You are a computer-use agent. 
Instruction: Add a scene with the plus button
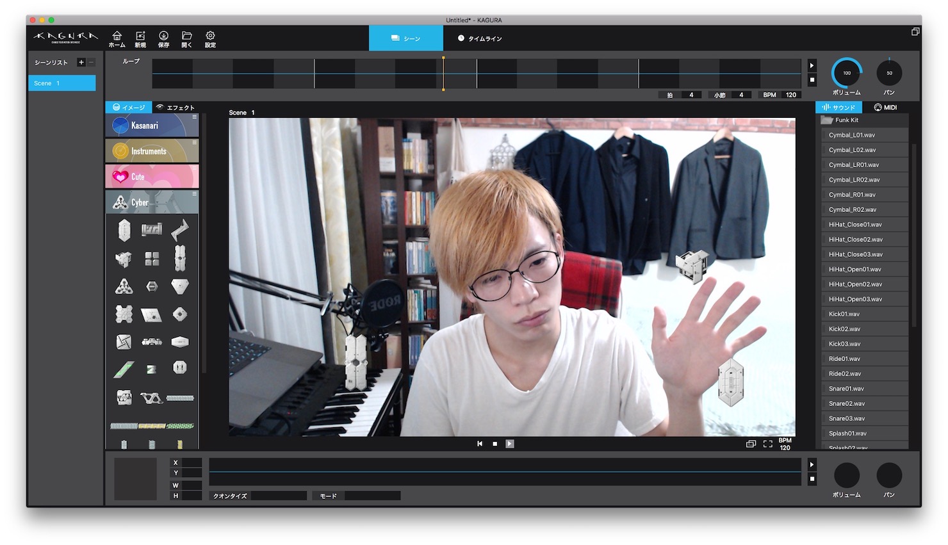click(x=81, y=62)
